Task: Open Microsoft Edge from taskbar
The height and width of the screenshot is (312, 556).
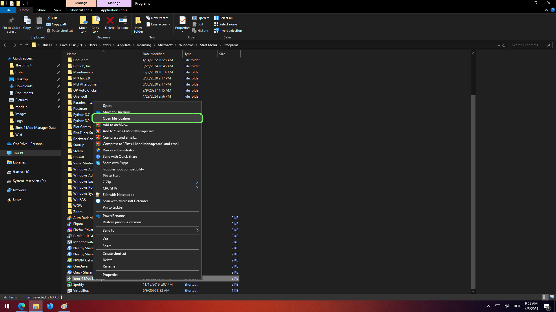Action: pyautogui.click(x=22, y=306)
